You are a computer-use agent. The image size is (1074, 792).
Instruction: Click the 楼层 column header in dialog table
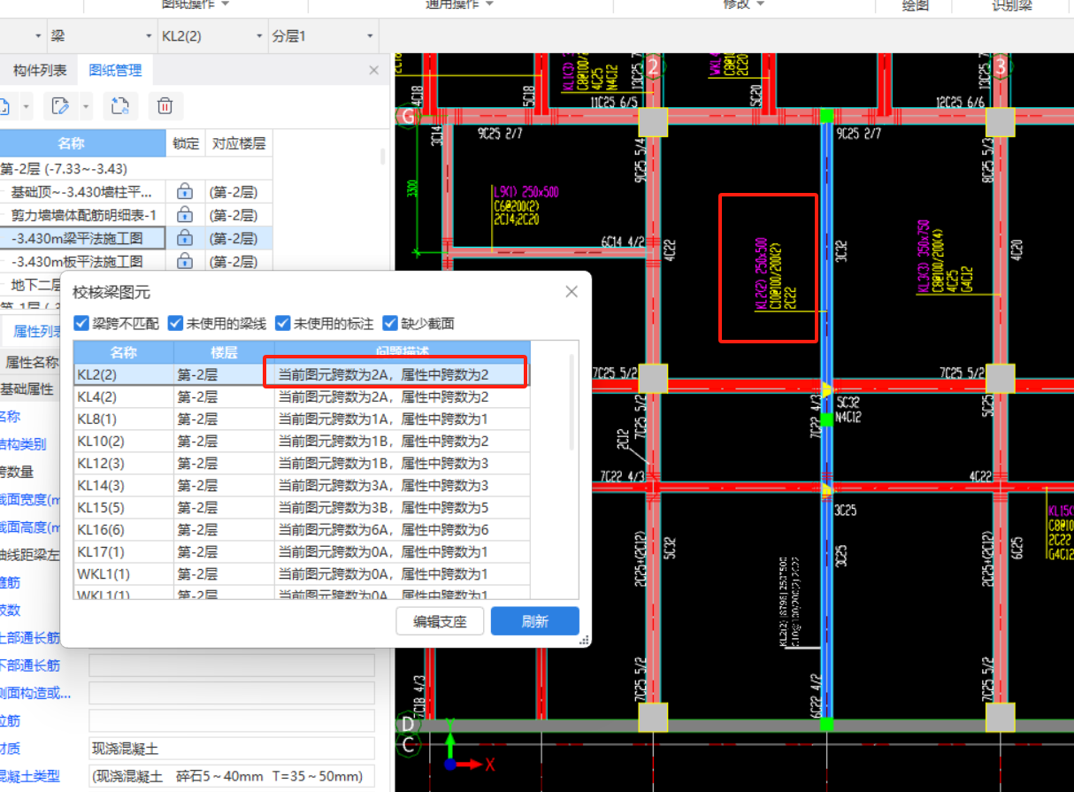point(224,351)
